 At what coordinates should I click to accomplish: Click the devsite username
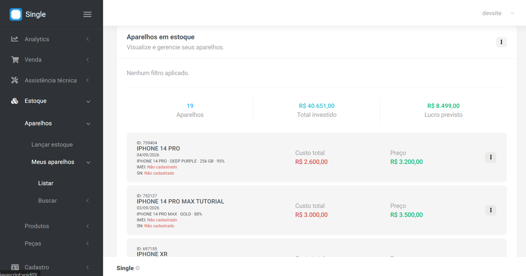pyautogui.click(x=492, y=13)
